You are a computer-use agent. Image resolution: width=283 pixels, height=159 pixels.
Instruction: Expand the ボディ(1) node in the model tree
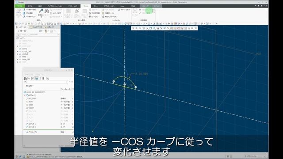(25, 95)
